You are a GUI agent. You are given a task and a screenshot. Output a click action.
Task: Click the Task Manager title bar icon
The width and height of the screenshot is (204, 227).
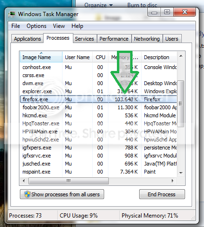pos(12,14)
